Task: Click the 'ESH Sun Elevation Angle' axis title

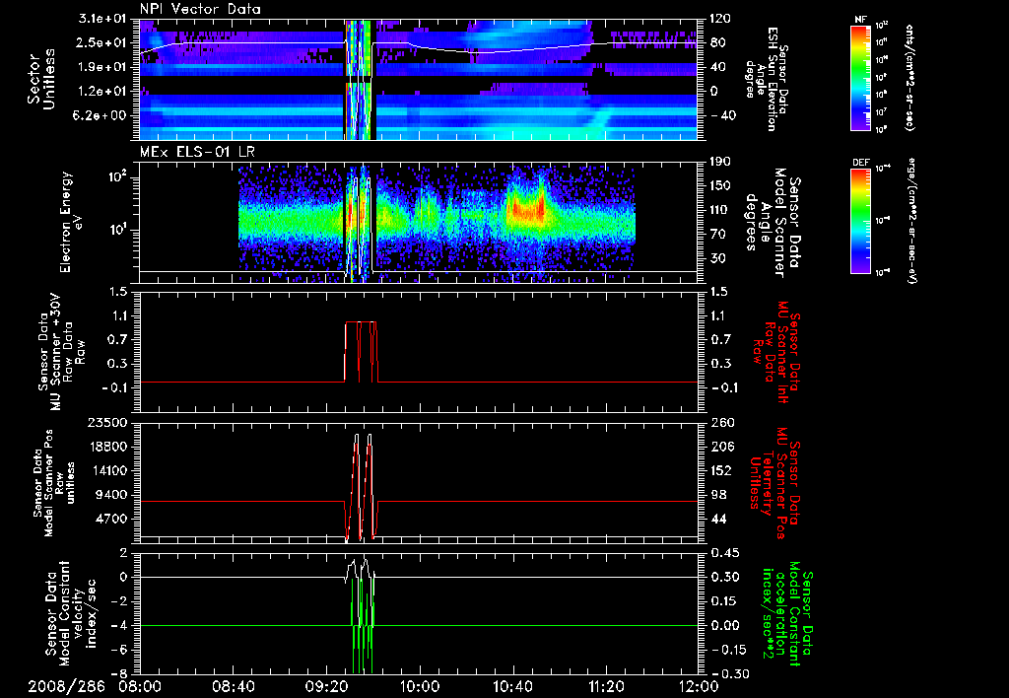Action: click(x=767, y=79)
